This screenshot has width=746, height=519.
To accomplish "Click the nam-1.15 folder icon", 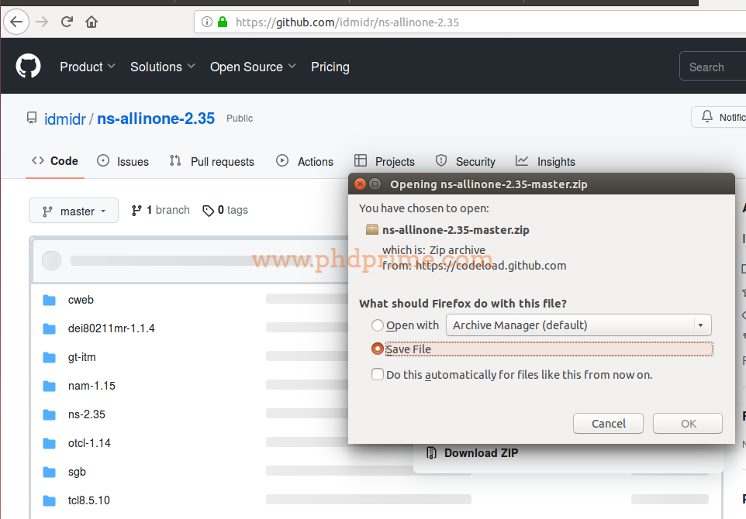I will [x=49, y=386].
